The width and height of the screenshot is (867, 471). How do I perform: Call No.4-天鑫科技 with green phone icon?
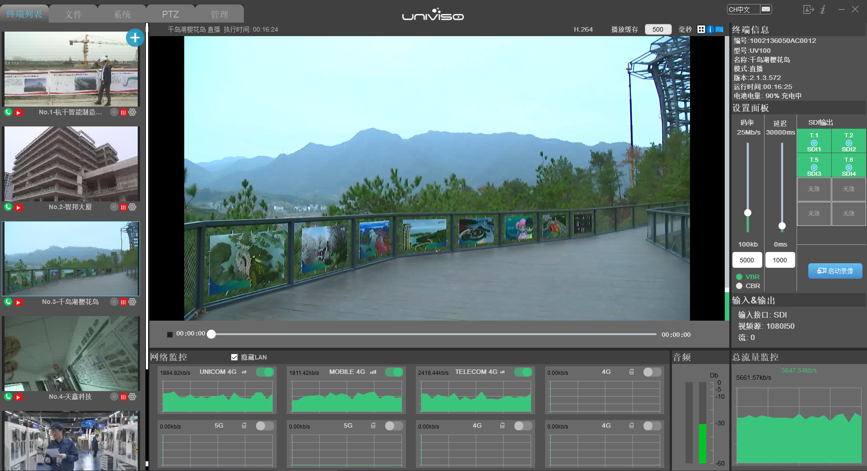[x=8, y=397]
